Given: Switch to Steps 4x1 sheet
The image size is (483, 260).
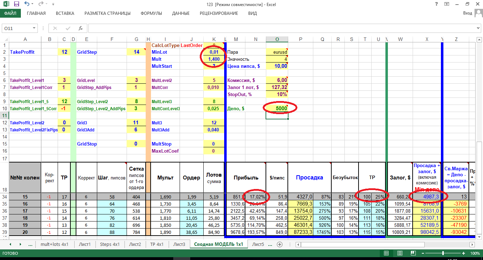Looking at the screenshot, I should pyautogui.click(x=110, y=244).
